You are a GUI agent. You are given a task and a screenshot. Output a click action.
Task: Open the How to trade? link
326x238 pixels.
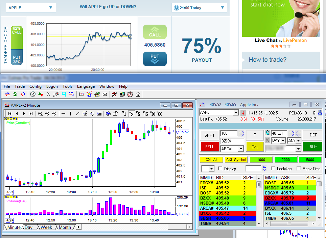coord(267,60)
